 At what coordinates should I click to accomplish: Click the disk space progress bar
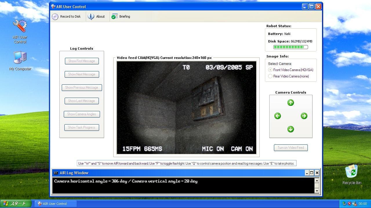(290, 47)
